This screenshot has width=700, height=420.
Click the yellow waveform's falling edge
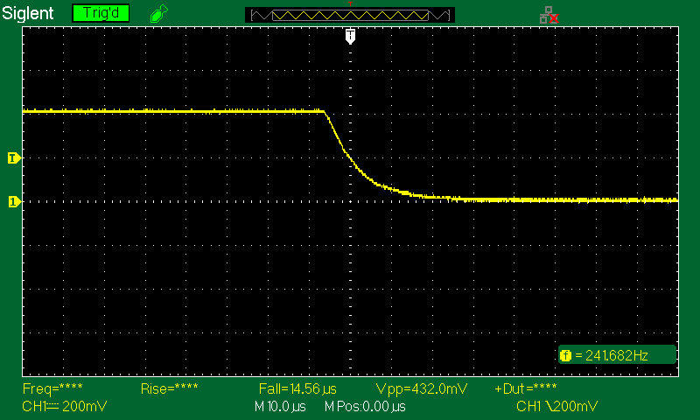coord(337,136)
